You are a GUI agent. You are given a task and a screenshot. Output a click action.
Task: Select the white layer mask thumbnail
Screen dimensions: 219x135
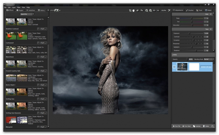pos(194,67)
